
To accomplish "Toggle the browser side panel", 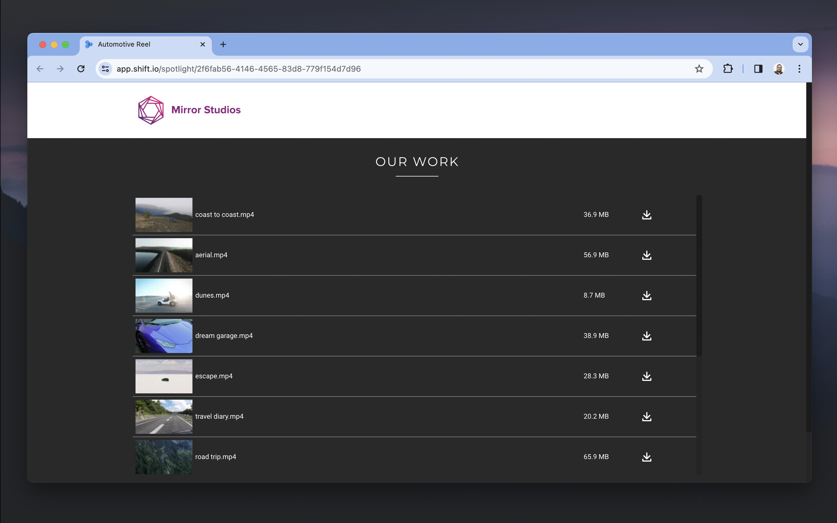I will (x=758, y=69).
